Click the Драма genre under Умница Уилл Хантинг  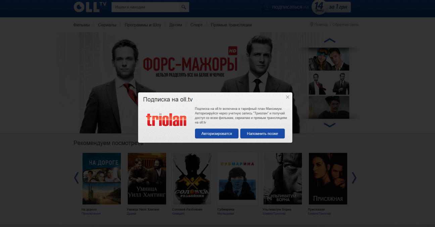tap(132, 214)
